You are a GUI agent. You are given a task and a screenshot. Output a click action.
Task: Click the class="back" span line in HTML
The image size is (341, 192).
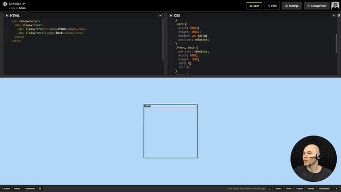tap(51, 33)
